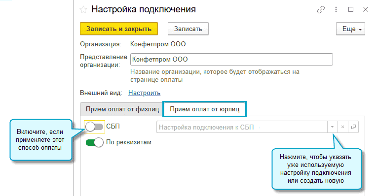376x196 pixels.
Task: Open the Еще dropdown menu
Action: [350, 29]
